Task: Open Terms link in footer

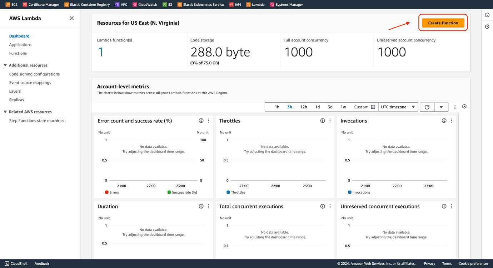Action: click(447, 264)
